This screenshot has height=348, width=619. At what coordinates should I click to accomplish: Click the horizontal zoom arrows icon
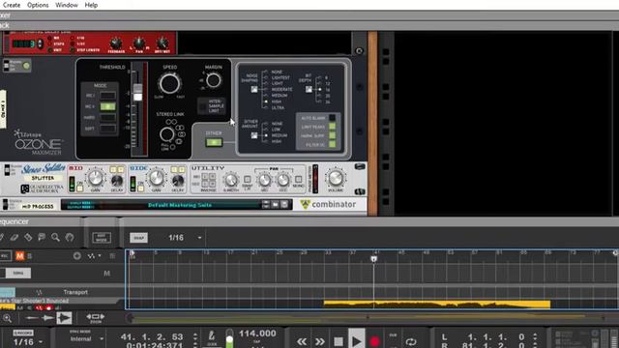click(95, 318)
